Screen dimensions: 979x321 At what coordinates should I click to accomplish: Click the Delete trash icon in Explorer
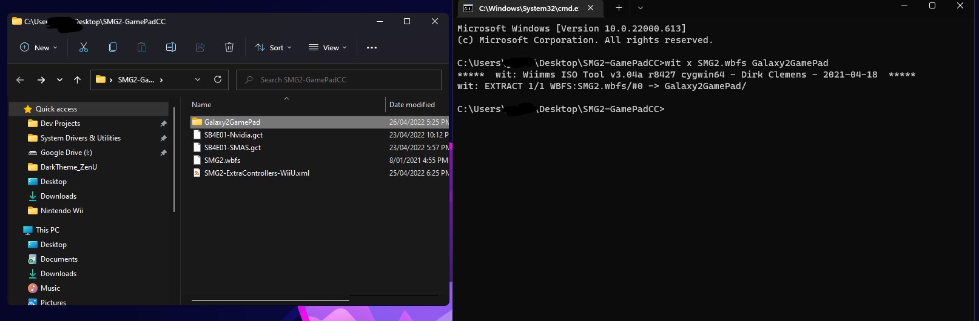(x=229, y=47)
